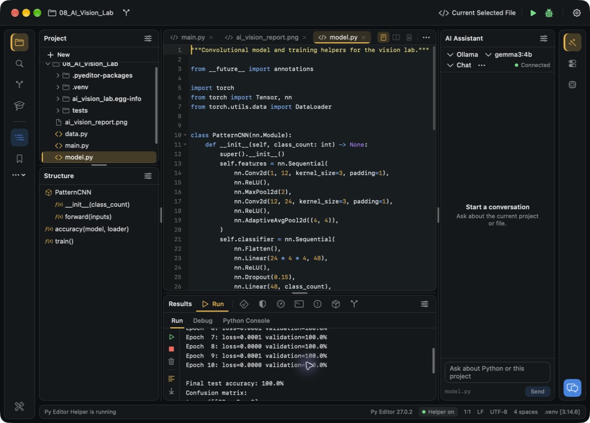Close the model.py editor tab
This screenshot has width=590, height=423.
(x=363, y=37)
